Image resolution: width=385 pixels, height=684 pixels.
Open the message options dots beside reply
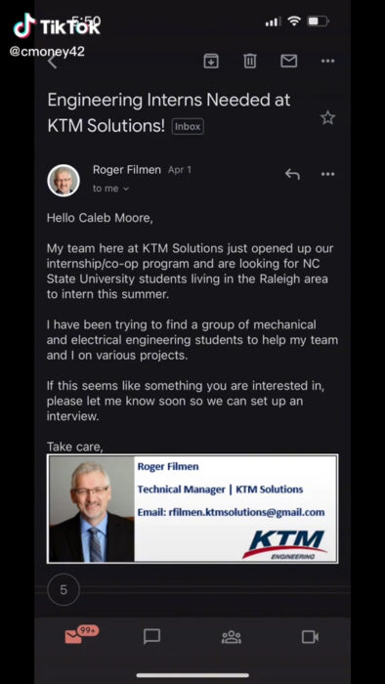[x=328, y=174]
